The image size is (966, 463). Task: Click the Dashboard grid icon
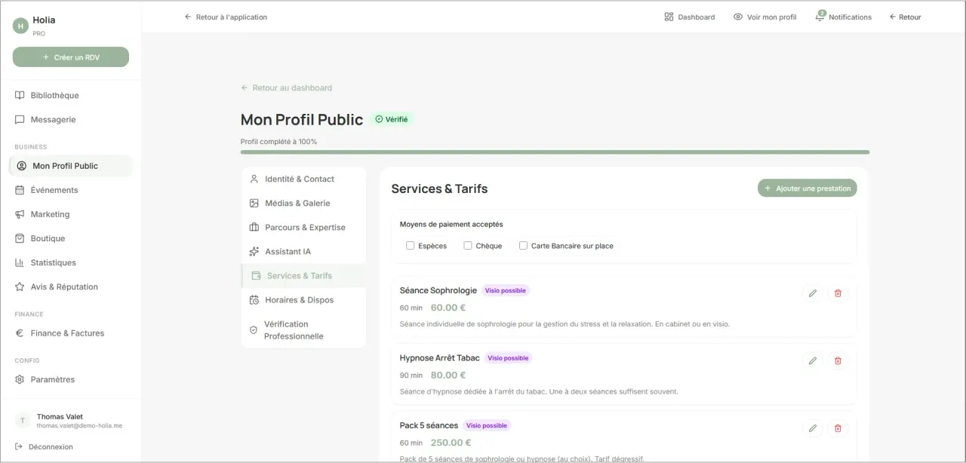(x=669, y=17)
